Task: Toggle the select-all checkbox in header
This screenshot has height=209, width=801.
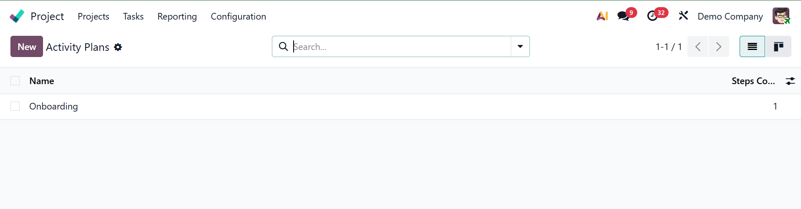Action: point(15,81)
